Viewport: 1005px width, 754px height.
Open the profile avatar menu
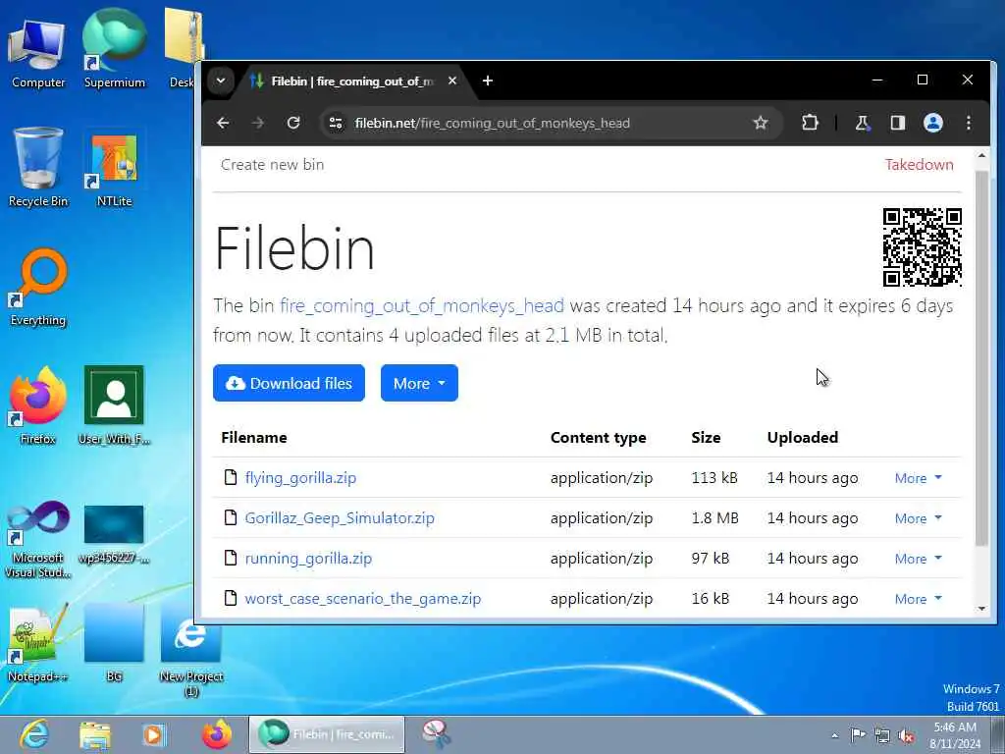point(933,123)
